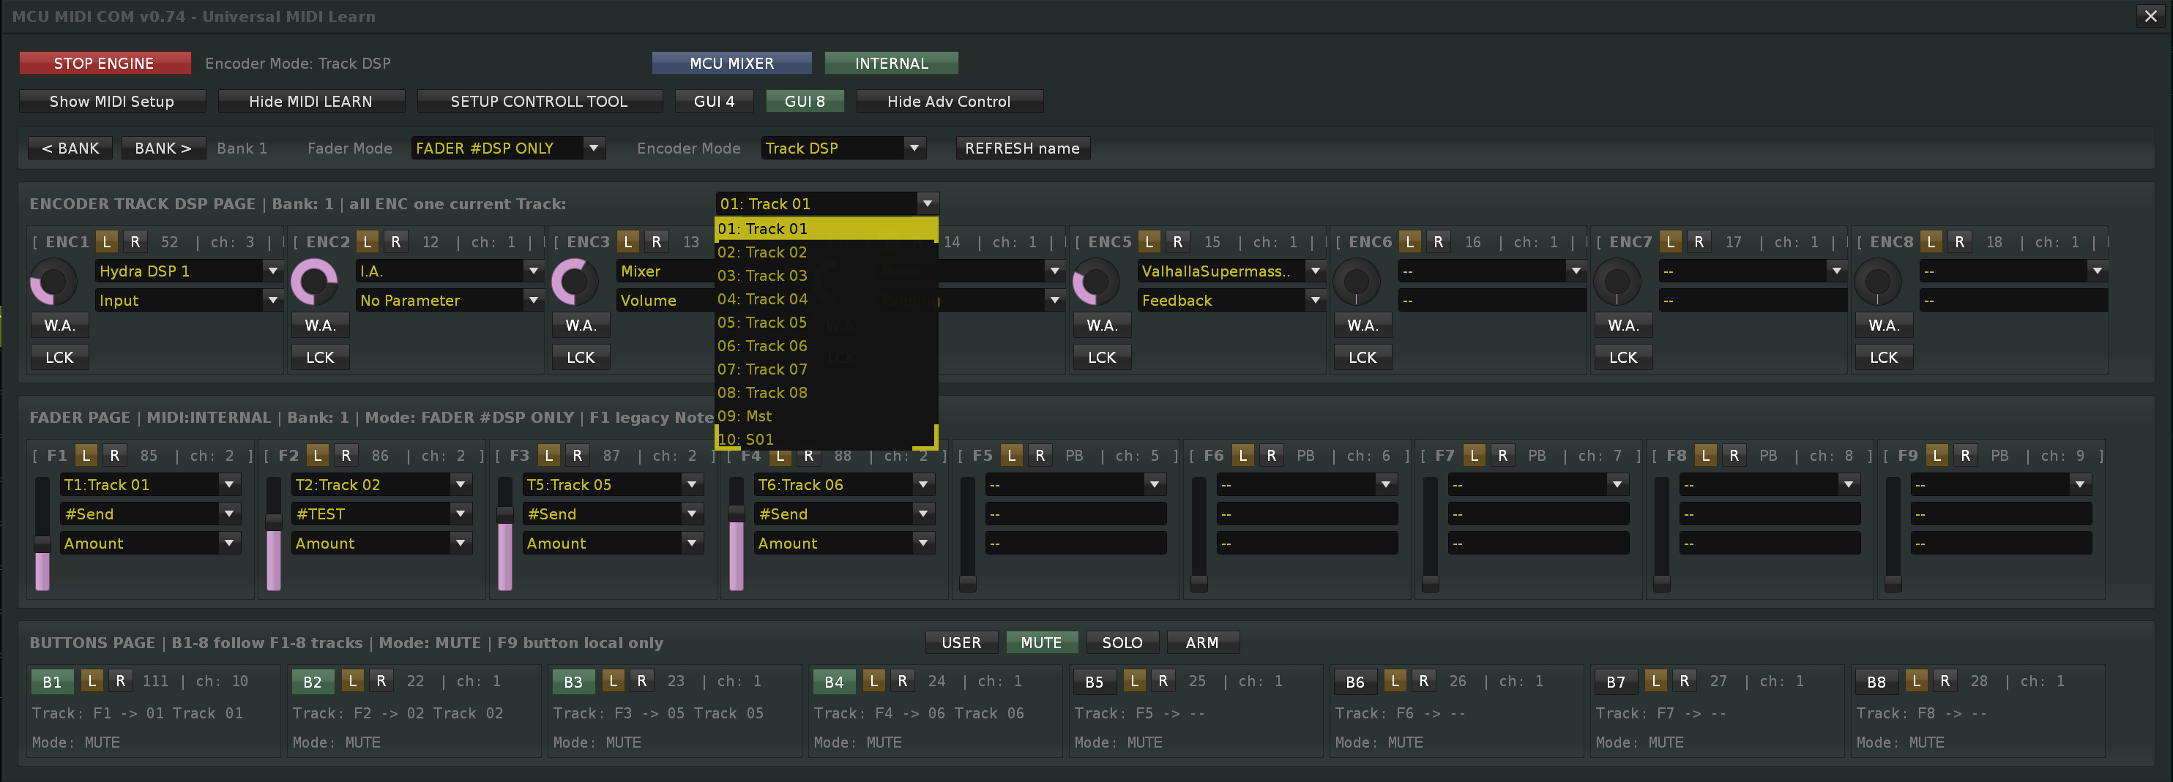Close the MCU MIDI COM window
Screen dimensions: 2173x782
coord(2151,16)
